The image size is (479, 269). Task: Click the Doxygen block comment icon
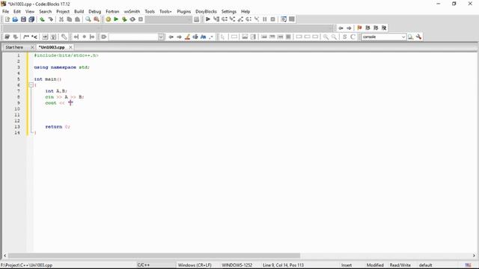[x=26, y=37]
